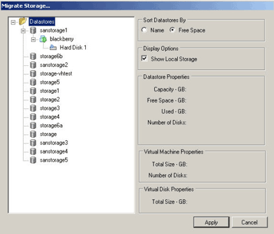This screenshot has width=274, height=234.
Task: Select the sanstorage1 label in tree
Action: pyautogui.click(x=54, y=30)
